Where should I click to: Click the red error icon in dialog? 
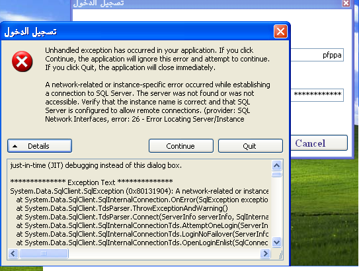22,61
